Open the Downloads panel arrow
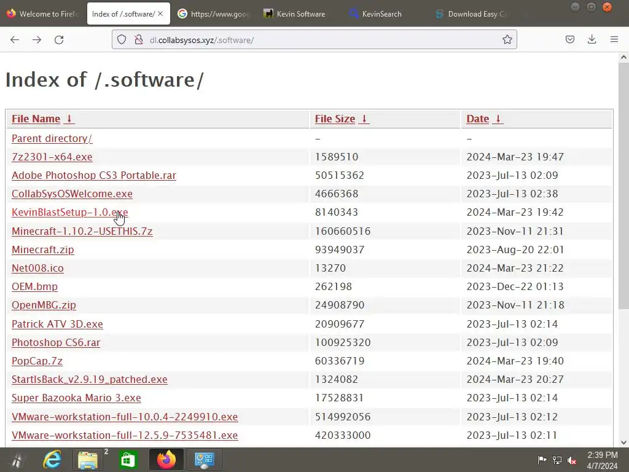 tap(592, 39)
